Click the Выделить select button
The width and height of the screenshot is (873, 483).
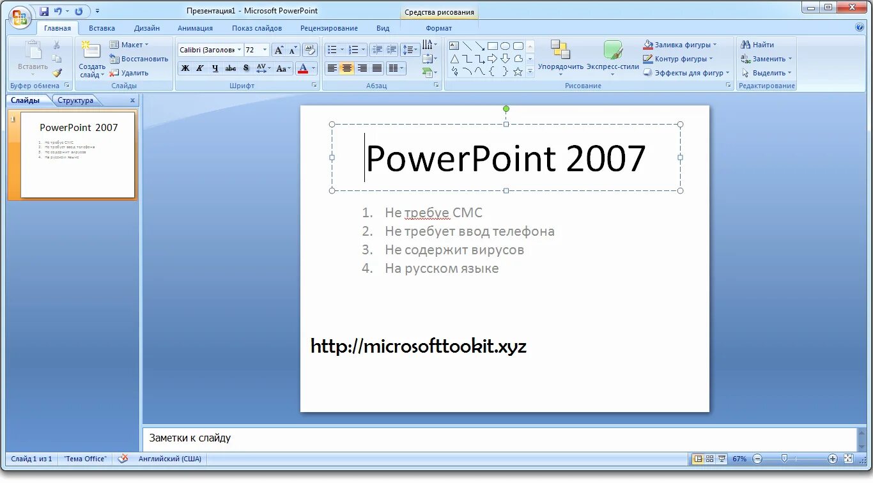(766, 73)
